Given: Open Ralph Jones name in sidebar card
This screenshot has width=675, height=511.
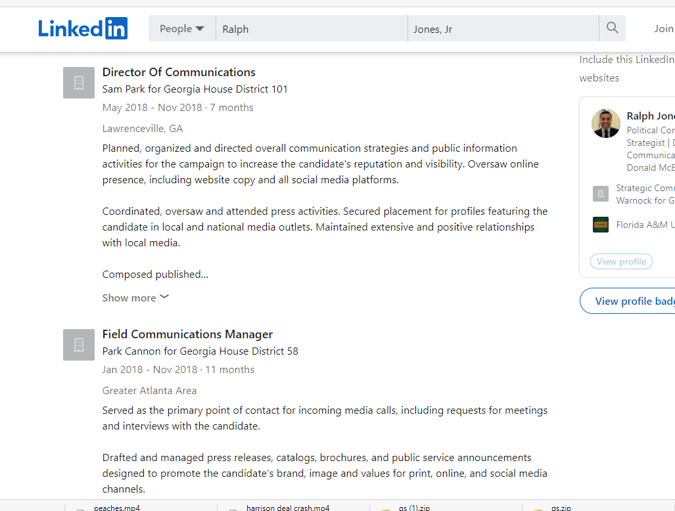Looking at the screenshot, I should click(x=651, y=116).
